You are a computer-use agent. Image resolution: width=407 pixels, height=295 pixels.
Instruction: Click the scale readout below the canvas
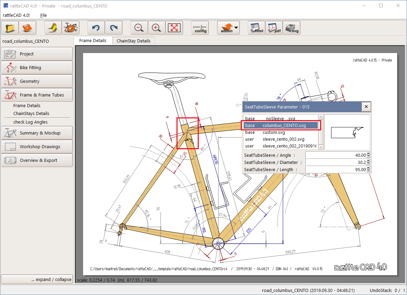coord(117,280)
